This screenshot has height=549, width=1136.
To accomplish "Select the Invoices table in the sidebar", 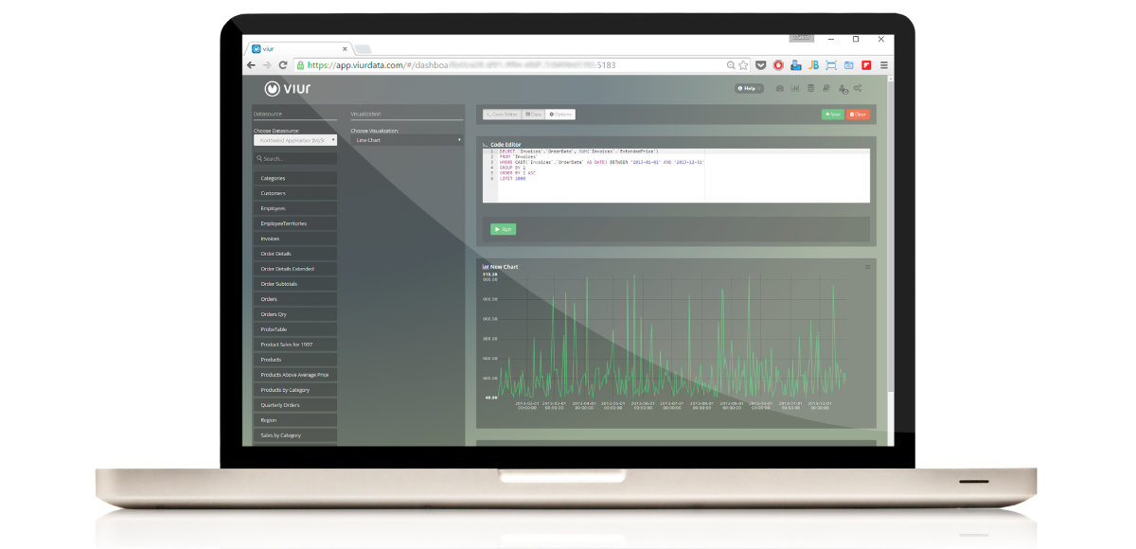I will coord(295,238).
